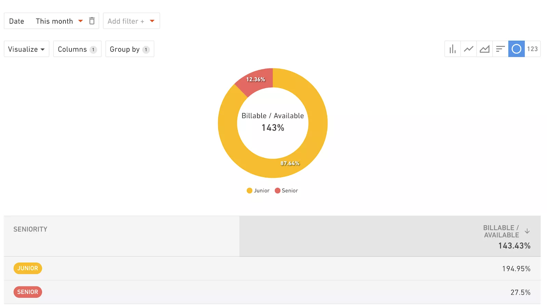The image size is (547, 307).
Task: Select the line chart icon
Action: pos(468,49)
